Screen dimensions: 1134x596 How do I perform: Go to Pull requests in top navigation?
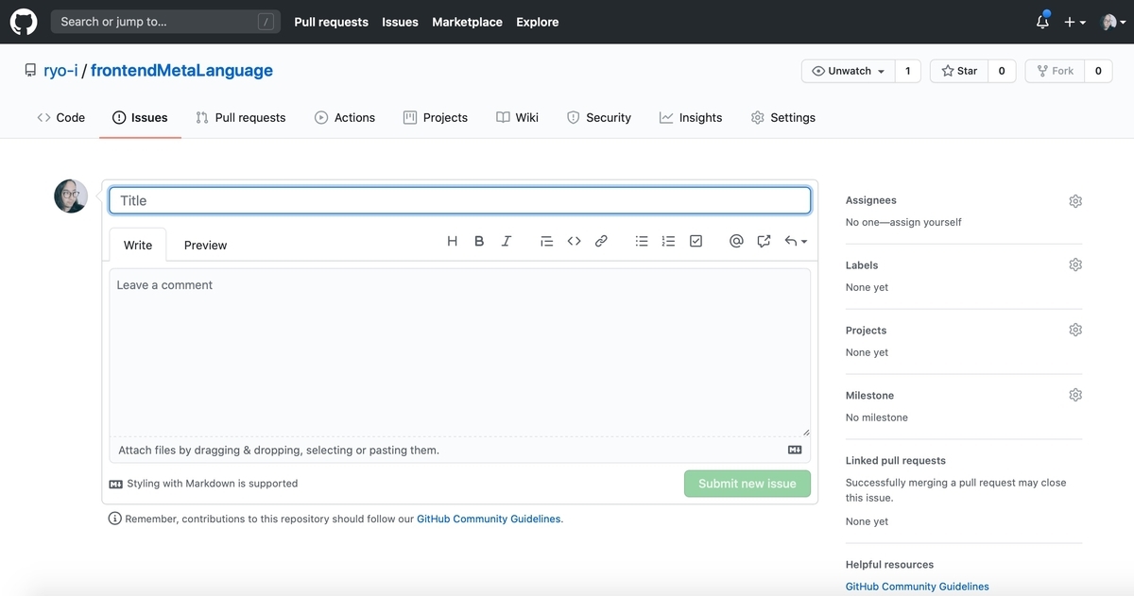(x=331, y=22)
